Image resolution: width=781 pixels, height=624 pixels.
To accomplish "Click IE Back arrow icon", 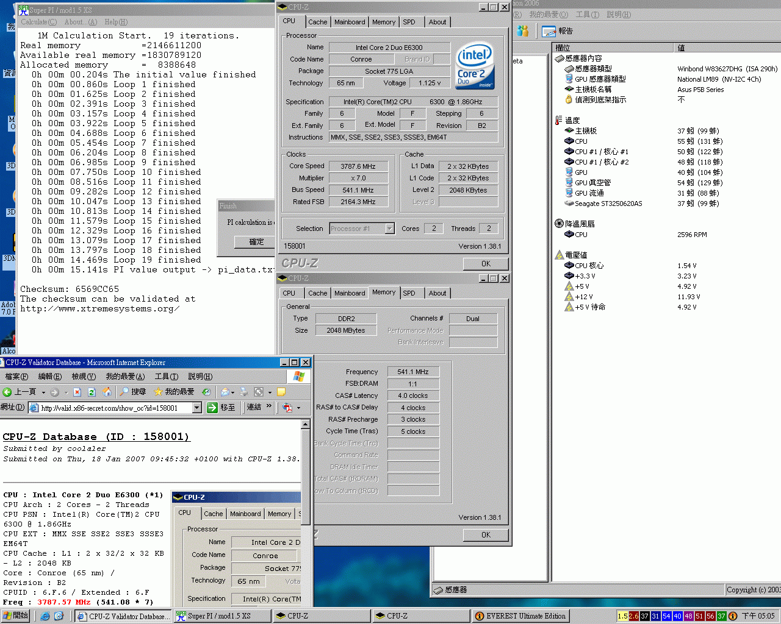I will (x=7, y=392).
